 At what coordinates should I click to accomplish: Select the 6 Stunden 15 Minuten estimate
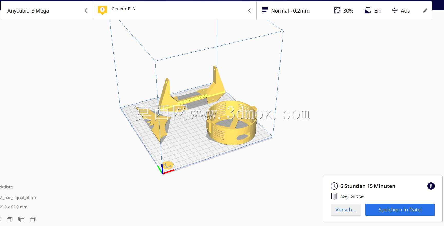368,186
